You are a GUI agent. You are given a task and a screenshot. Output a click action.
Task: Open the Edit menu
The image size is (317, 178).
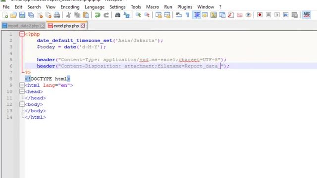(x=18, y=7)
